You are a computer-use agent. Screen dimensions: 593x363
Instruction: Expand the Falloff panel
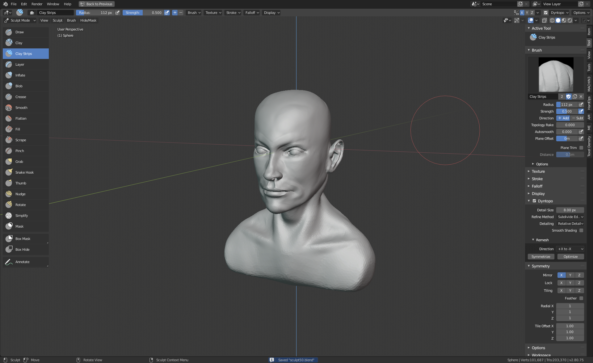coord(537,186)
